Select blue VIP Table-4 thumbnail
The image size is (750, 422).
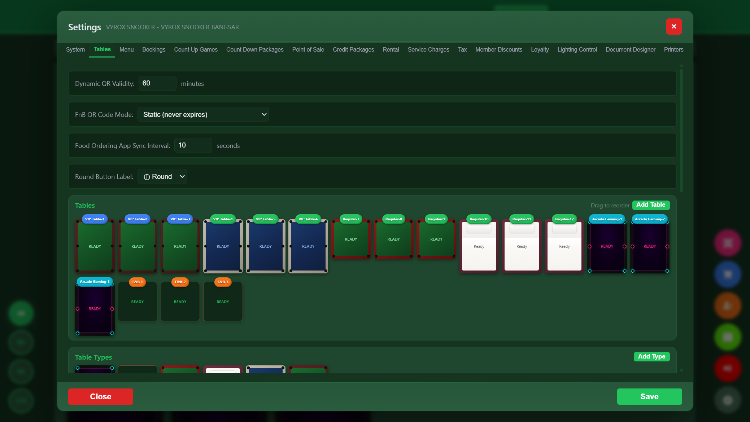pyautogui.click(x=223, y=244)
